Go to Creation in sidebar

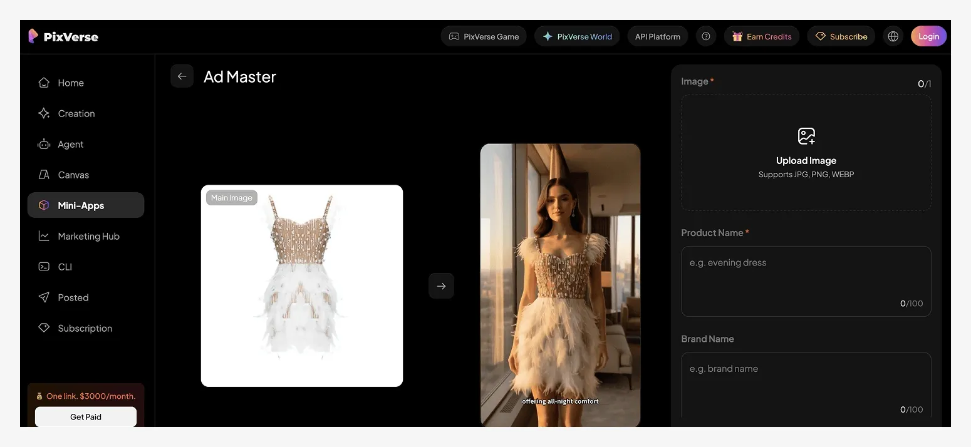[86, 113]
